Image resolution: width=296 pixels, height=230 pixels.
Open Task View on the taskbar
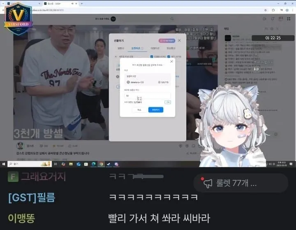pos(55,164)
